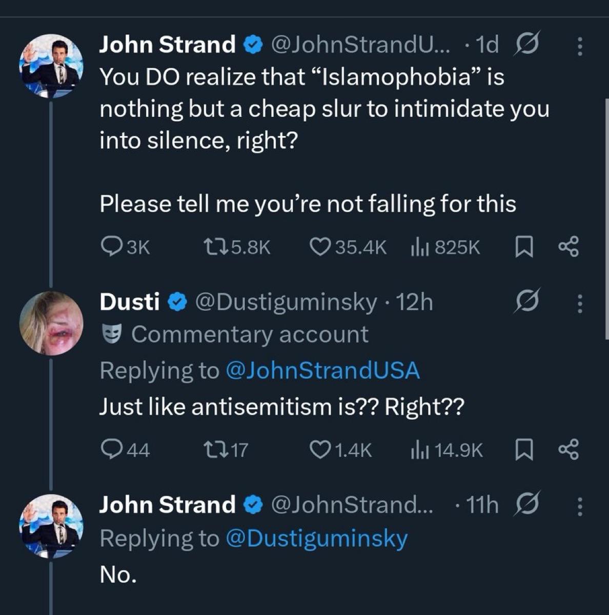The image size is (609, 615).
Task: Click the Commentary account label
Action: click(x=235, y=334)
